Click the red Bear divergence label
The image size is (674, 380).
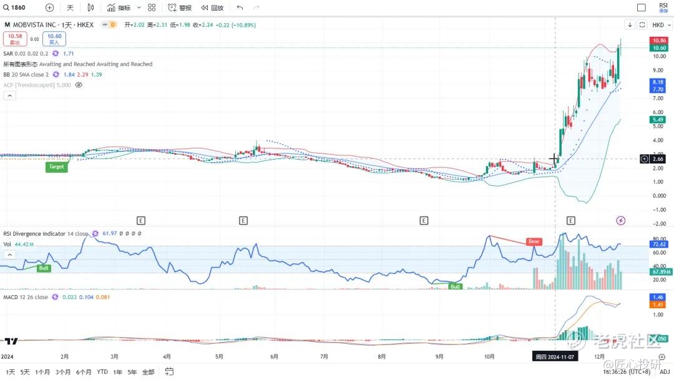534,241
